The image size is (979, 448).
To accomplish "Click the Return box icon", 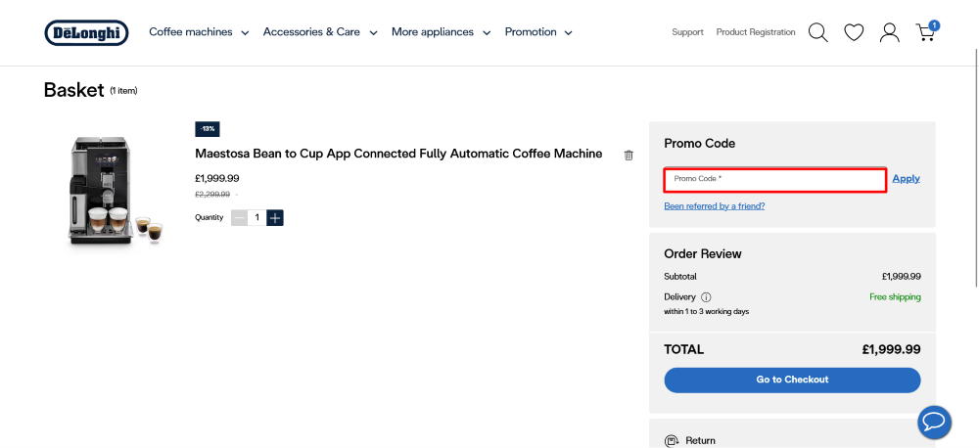I will [x=672, y=440].
